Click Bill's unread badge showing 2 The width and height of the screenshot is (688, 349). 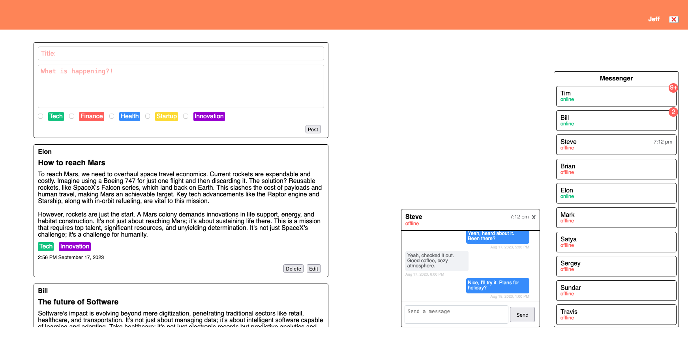click(673, 112)
